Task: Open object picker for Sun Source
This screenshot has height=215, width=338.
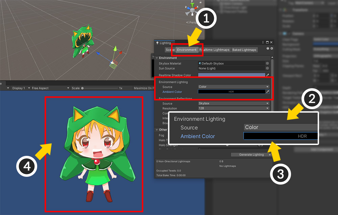Action: 267,68
